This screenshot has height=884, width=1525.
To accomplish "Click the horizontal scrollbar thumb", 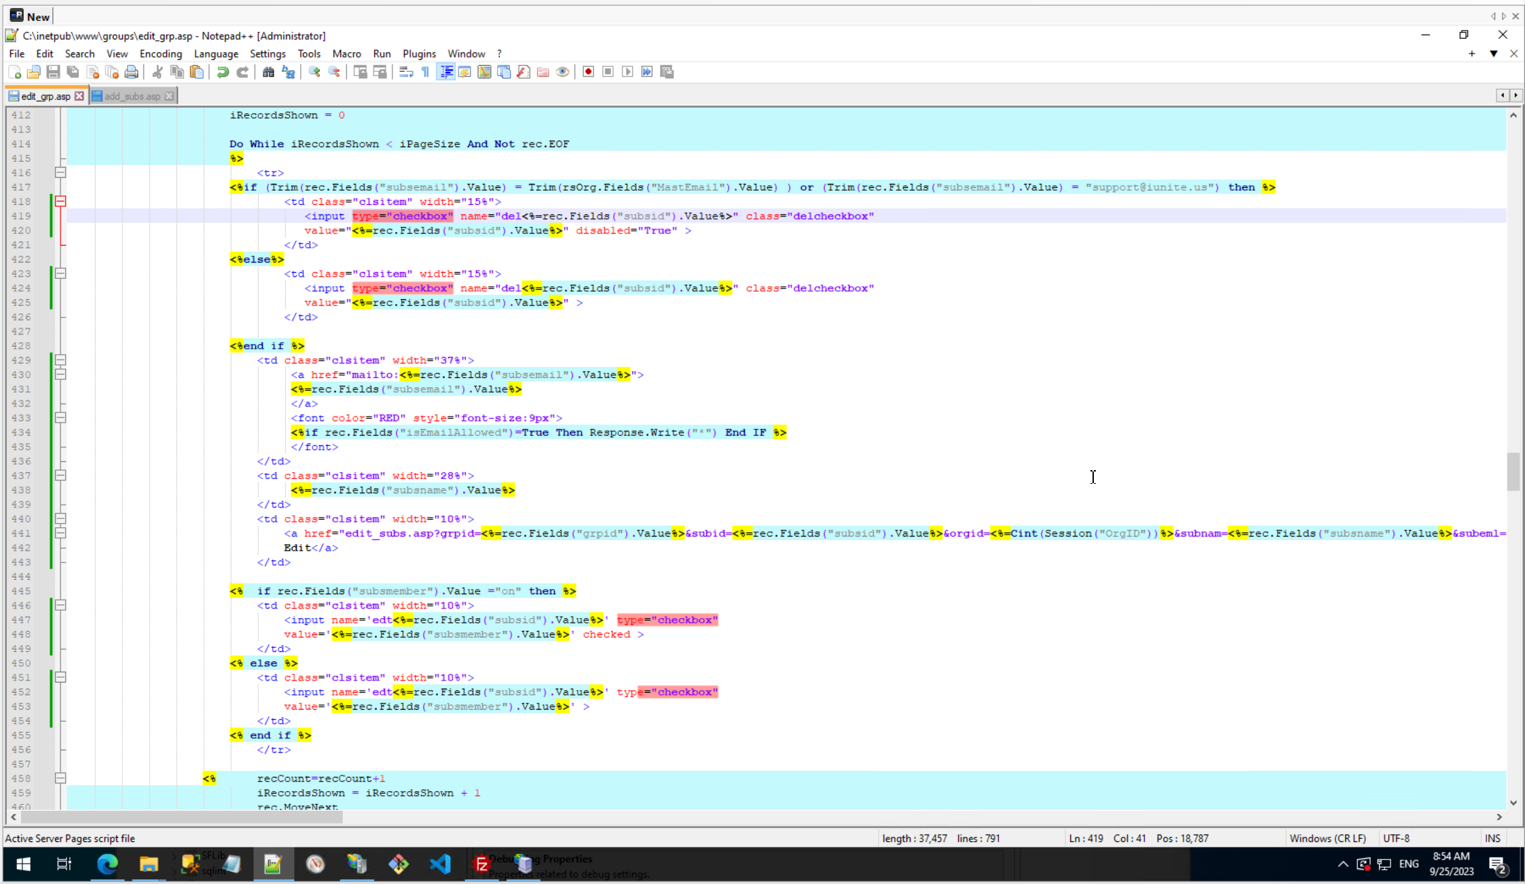I will click(x=181, y=818).
